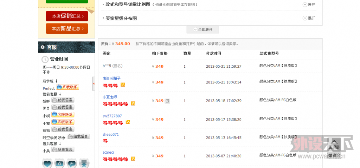Image resolution: width=360 pixels, height=168 pixels.
Task: Click the clock icon by 营业时间
Action: [x=45, y=60]
